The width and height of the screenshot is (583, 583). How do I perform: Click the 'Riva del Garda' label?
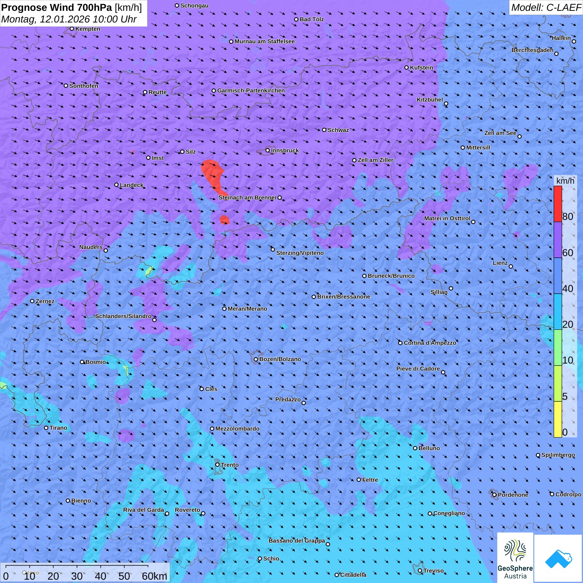144,510
